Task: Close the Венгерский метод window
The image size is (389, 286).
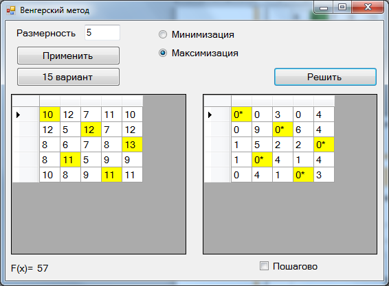Action: 368,7
